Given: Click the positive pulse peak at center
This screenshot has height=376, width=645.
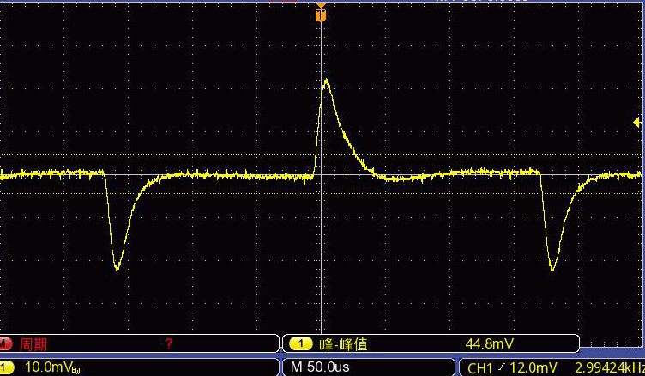Looking at the screenshot, I should (x=326, y=81).
